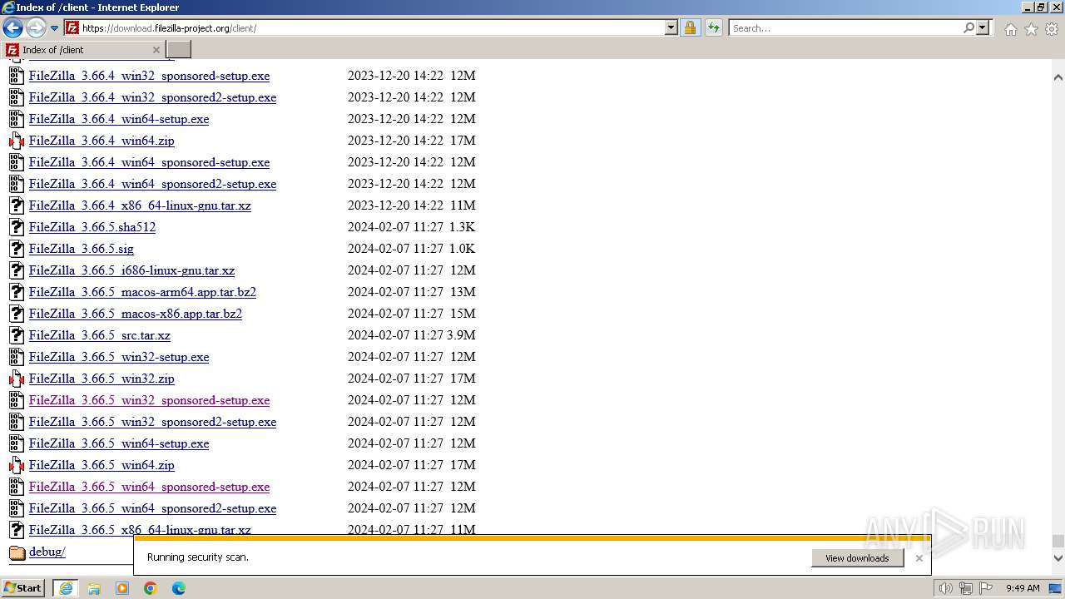Click the magnifier search icon
1065x599 pixels.
click(968, 27)
